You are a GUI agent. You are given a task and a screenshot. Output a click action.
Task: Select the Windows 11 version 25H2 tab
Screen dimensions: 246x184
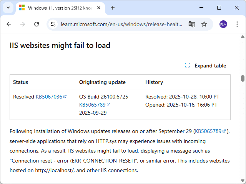click(x=58, y=8)
